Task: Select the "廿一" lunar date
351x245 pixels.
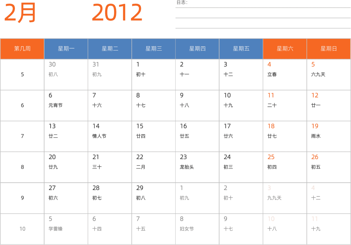Action: pyautogui.click(x=316, y=105)
